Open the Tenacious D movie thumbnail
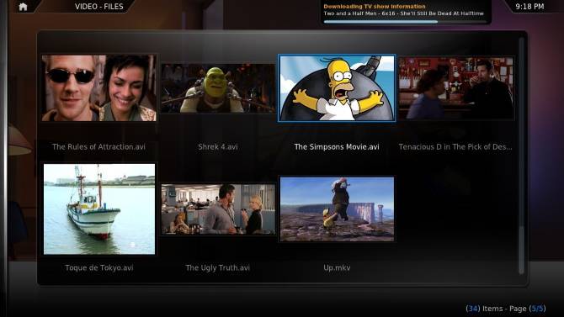 pyautogui.click(x=455, y=88)
